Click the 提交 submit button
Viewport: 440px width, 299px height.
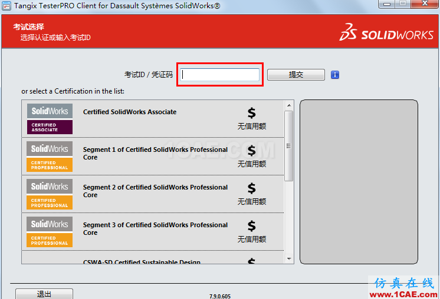[296, 75]
